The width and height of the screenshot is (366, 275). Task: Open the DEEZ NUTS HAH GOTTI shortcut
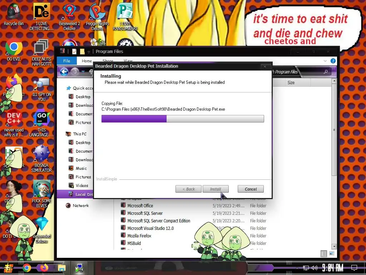pyautogui.click(x=41, y=52)
